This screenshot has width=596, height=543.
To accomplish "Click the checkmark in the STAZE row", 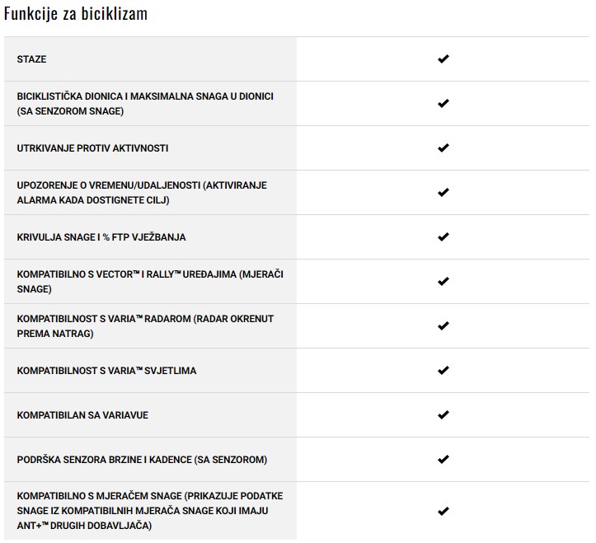I will click(443, 59).
